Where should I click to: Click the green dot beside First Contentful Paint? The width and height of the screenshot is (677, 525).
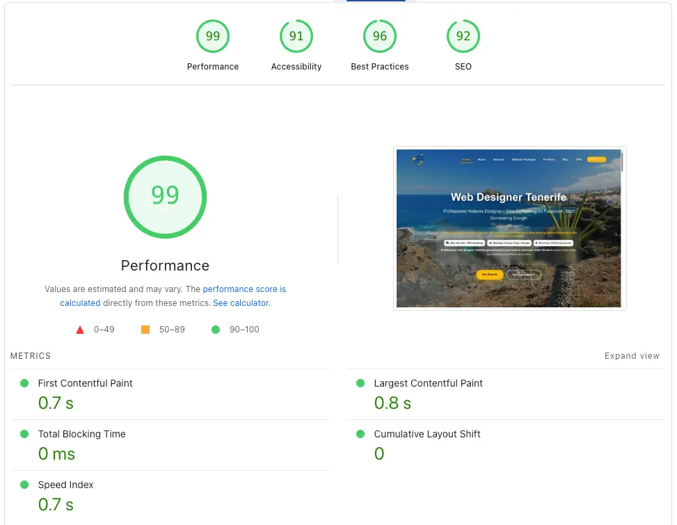[x=26, y=382]
